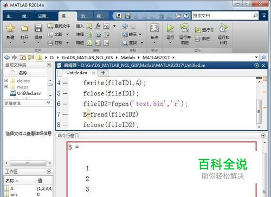Click the Save (保存) floppy disk icon
Screen dimensions: 271x197
pos(38,28)
